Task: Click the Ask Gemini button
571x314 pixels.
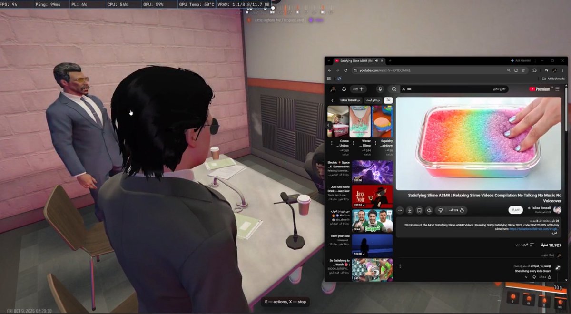Action: coord(521,61)
